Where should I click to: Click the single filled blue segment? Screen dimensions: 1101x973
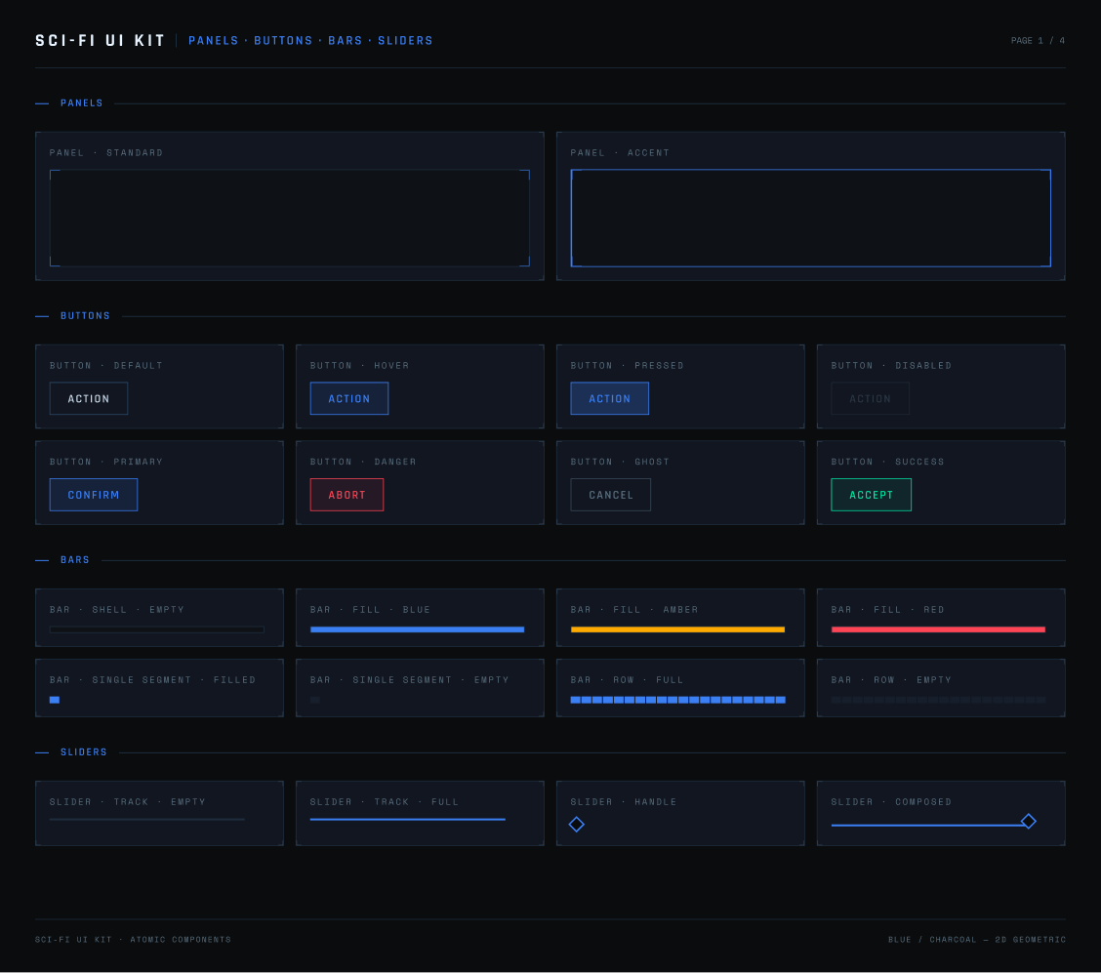[54, 699]
